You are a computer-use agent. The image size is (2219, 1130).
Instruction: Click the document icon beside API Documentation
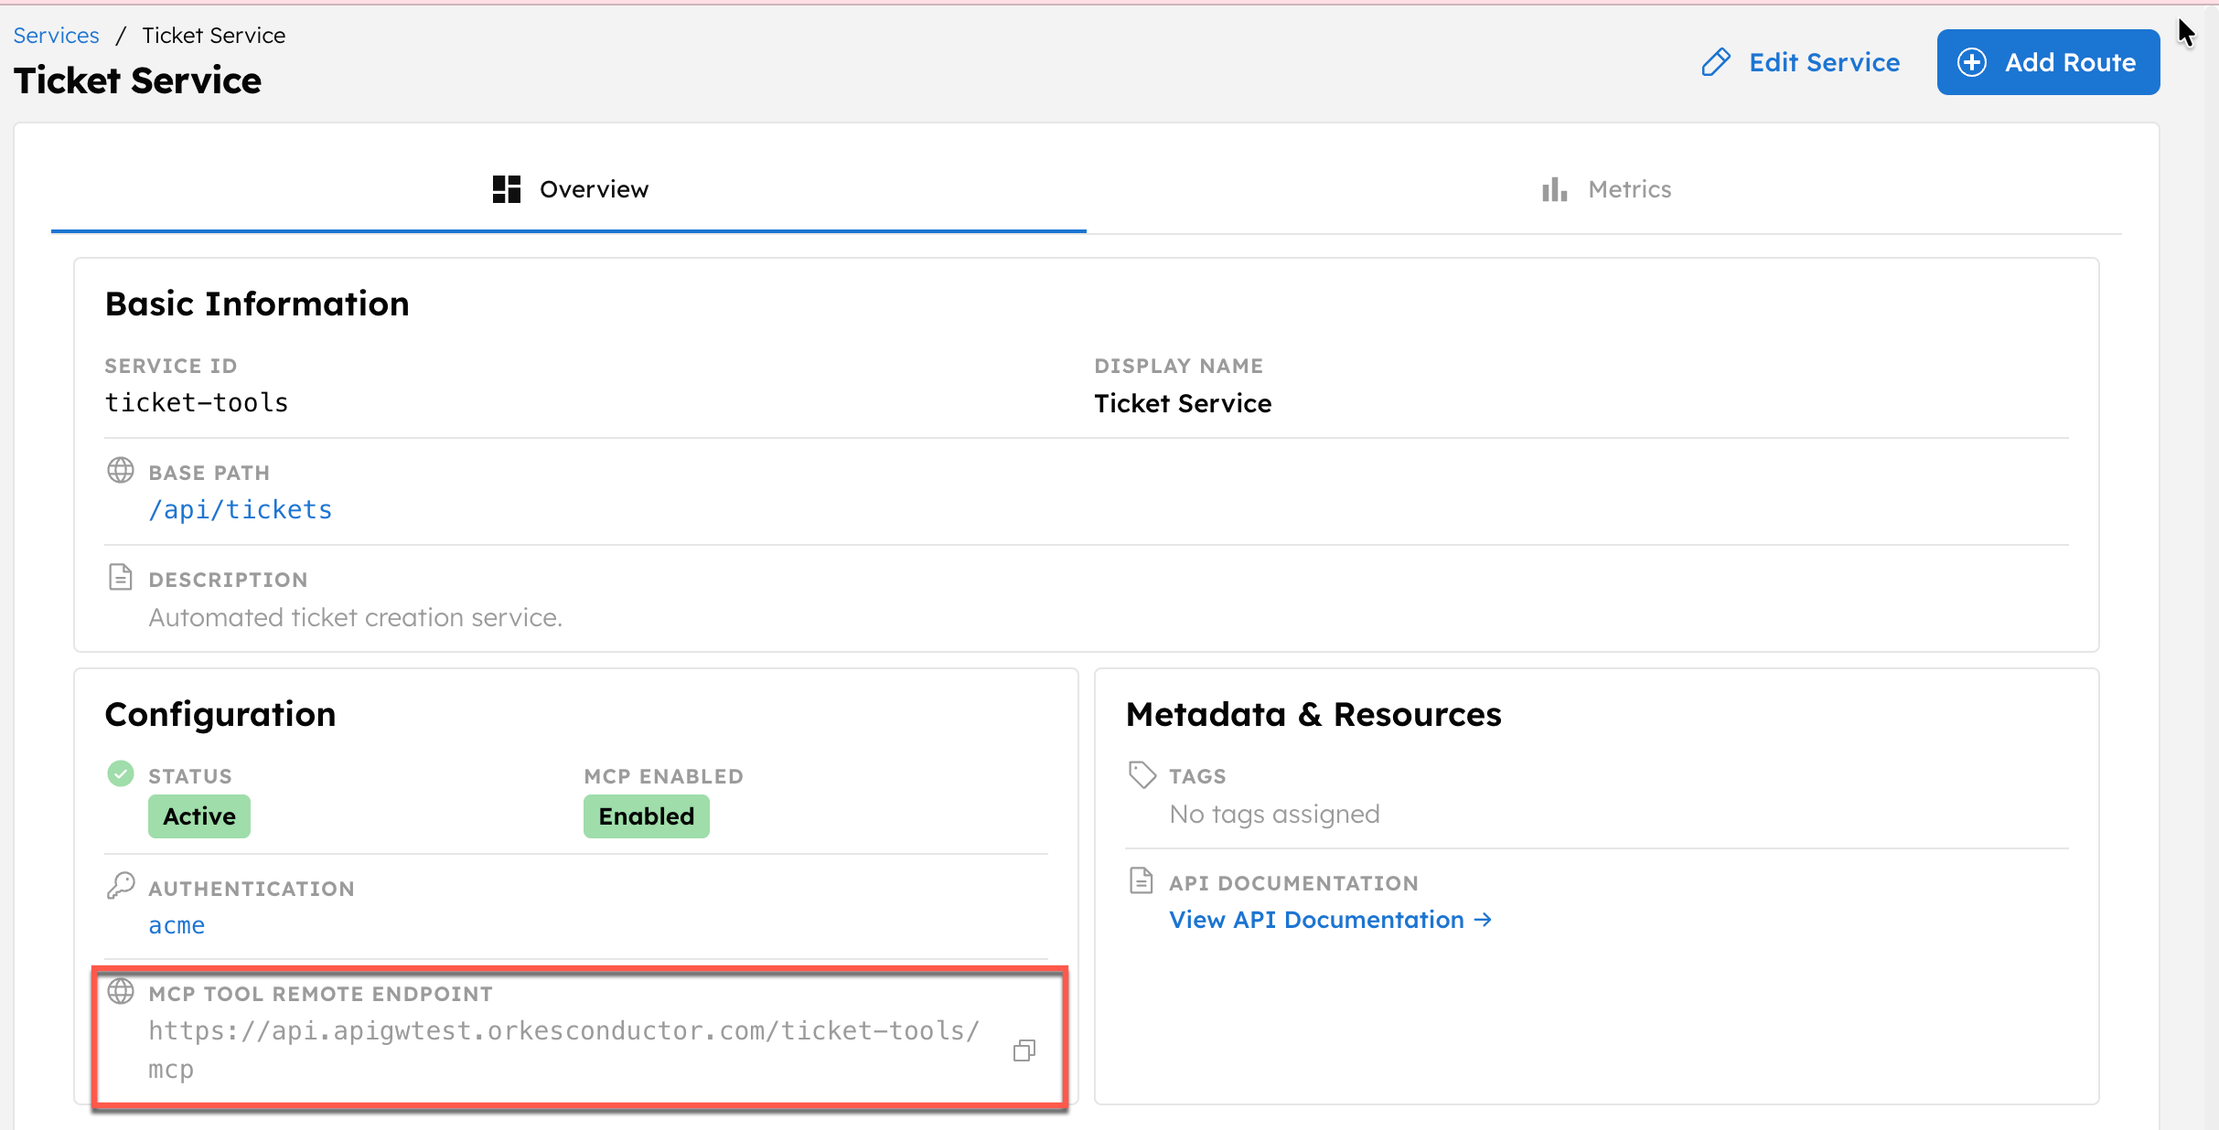1142,880
